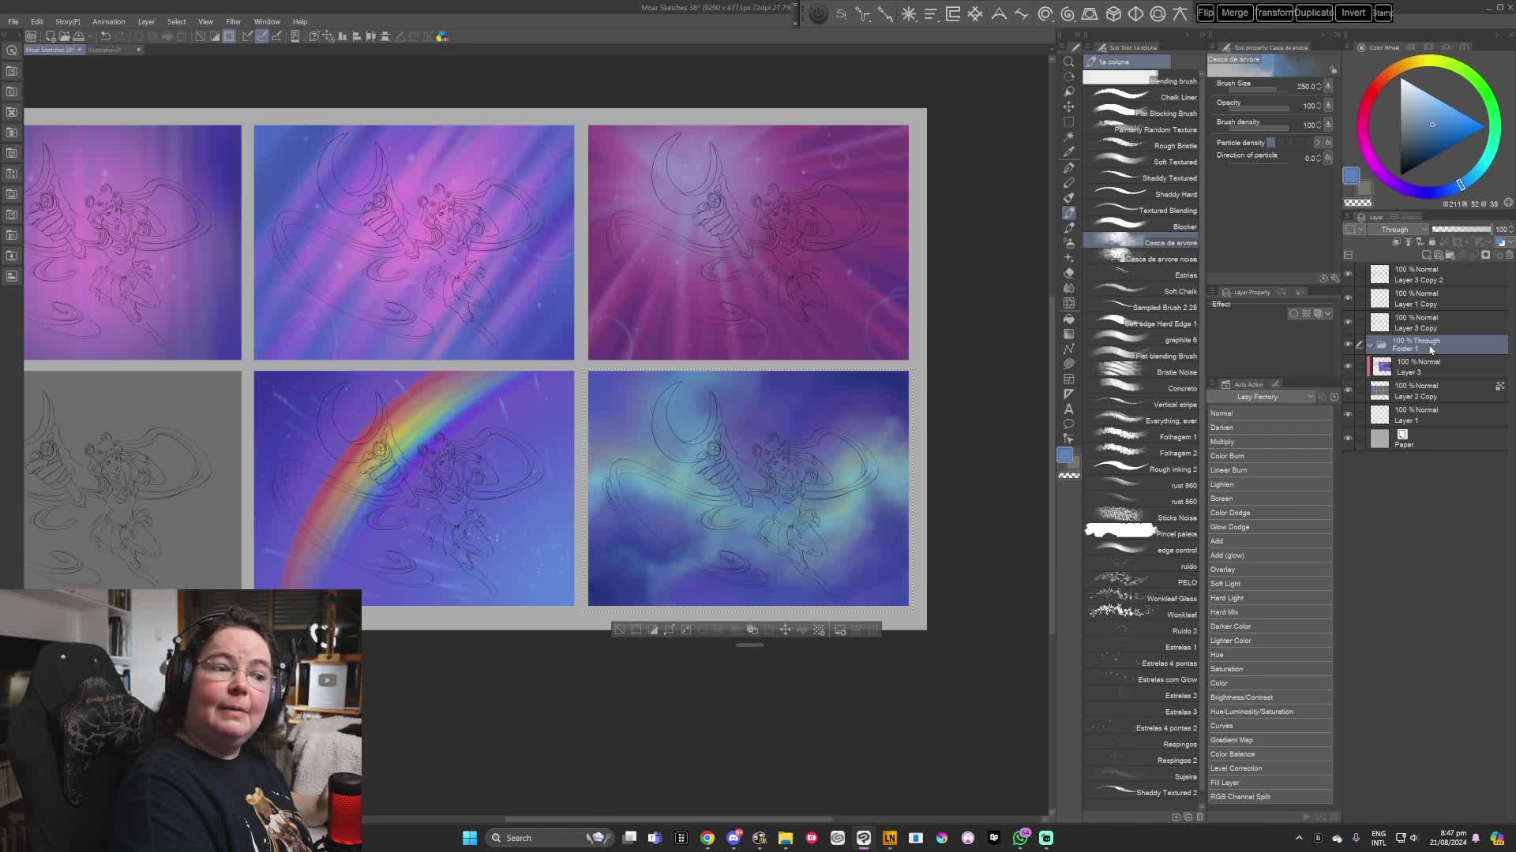Select the Pencil tool
Image resolution: width=1516 pixels, height=852 pixels.
coord(1069,183)
